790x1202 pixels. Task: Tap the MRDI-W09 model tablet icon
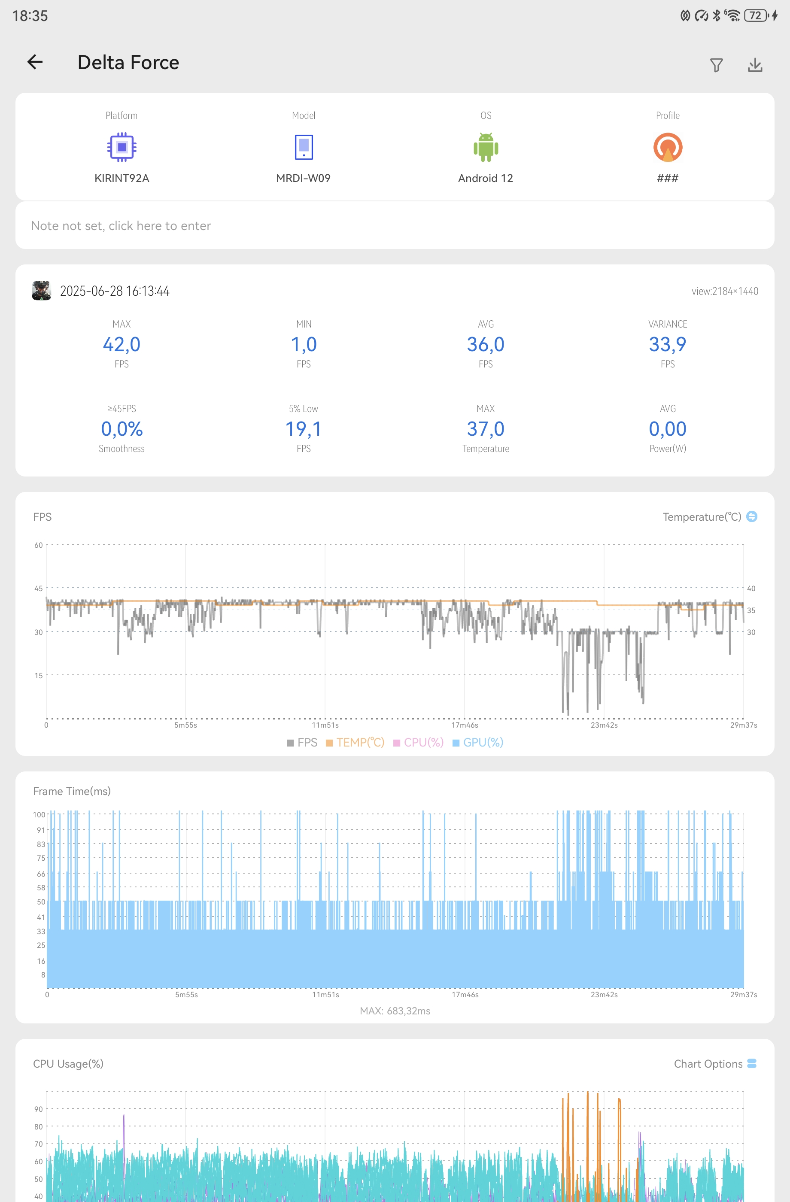[304, 147]
